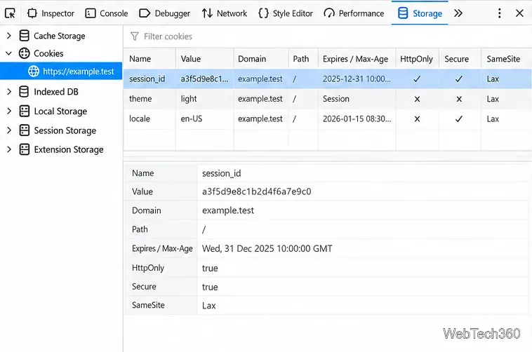The height and width of the screenshot is (352, 532).
Task: Click the details Name value 'session_id'
Action: click(x=221, y=173)
